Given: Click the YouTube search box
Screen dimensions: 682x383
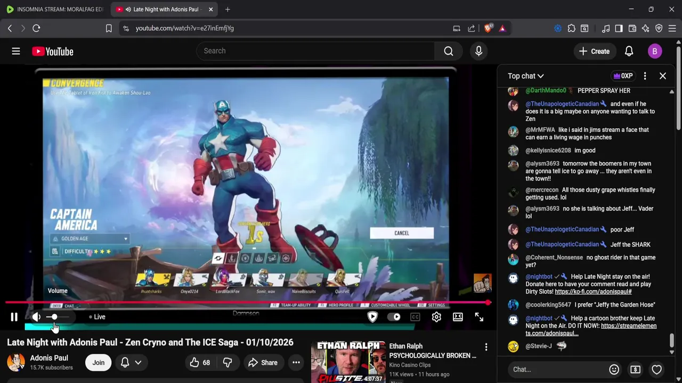Looking at the screenshot, I should [x=315, y=51].
